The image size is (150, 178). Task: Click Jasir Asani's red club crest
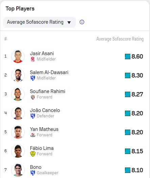[33, 59]
